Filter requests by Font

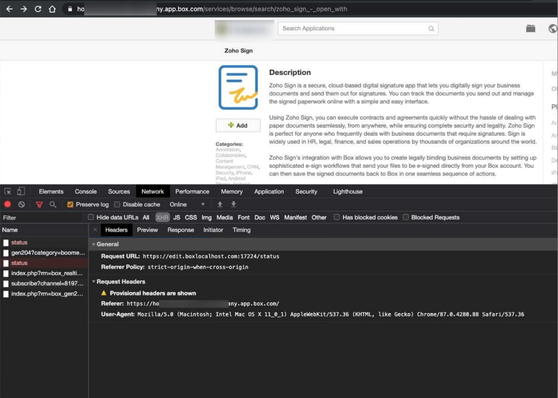[x=243, y=217]
